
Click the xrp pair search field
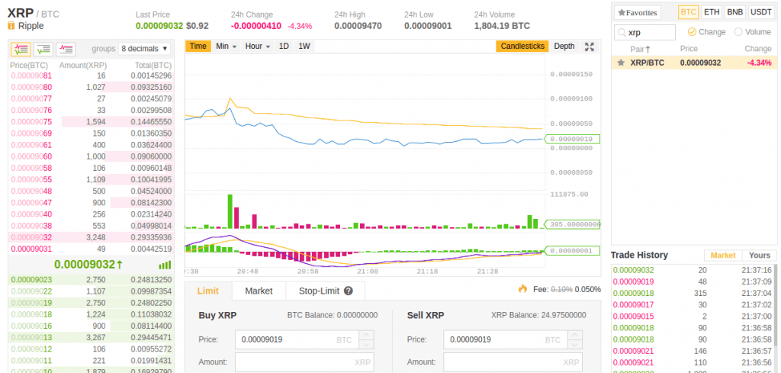pyautogui.click(x=645, y=32)
